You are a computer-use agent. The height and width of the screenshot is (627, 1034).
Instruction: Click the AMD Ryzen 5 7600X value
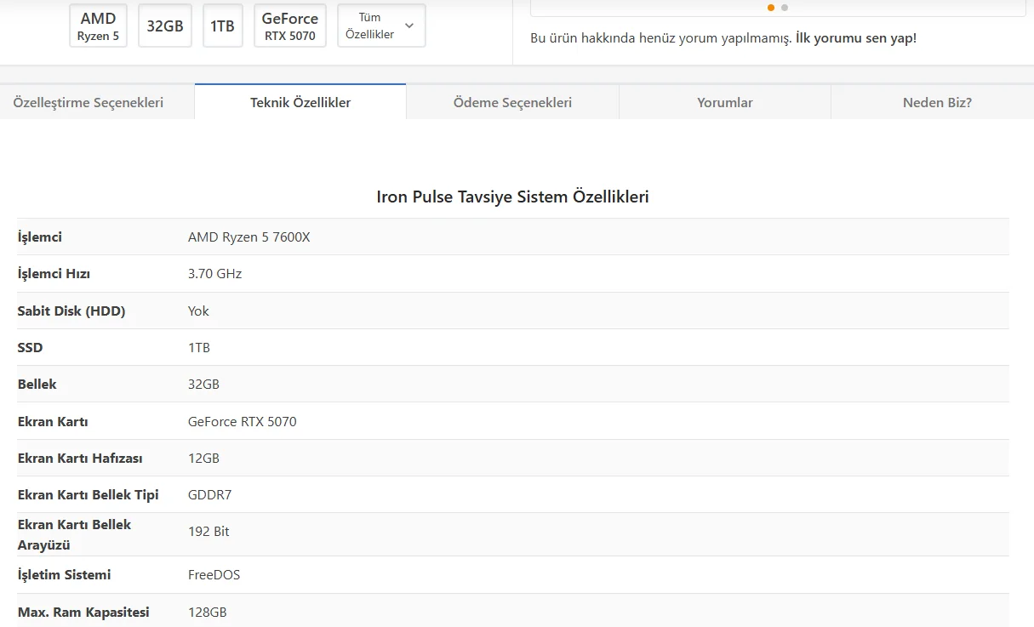[x=249, y=237]
